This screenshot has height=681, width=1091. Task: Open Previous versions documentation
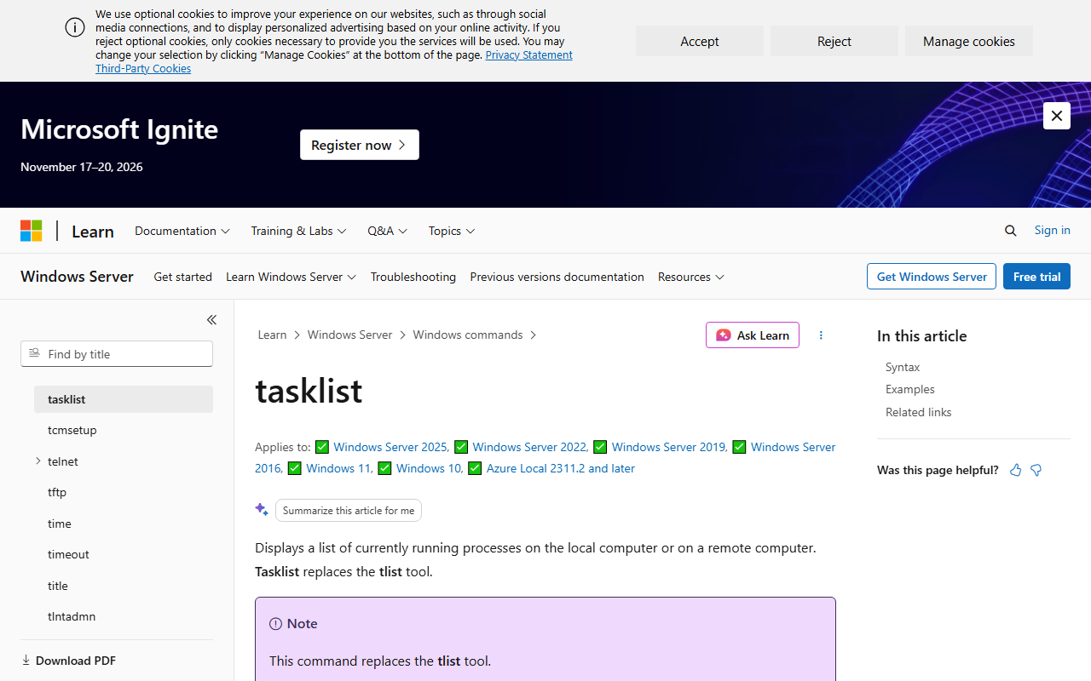(x=557, y=277)
